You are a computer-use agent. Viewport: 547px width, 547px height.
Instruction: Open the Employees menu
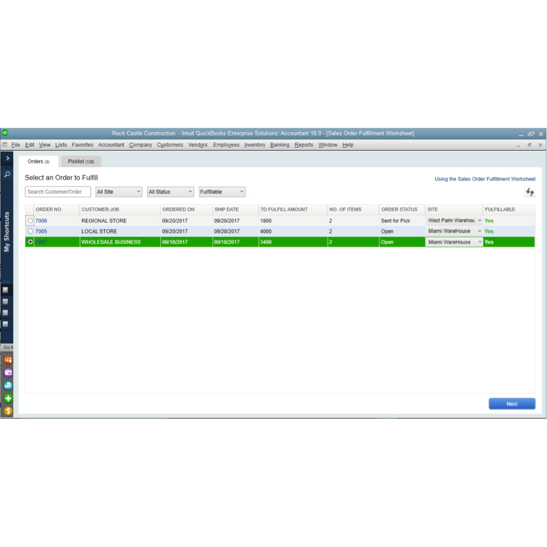click(226, 145)
